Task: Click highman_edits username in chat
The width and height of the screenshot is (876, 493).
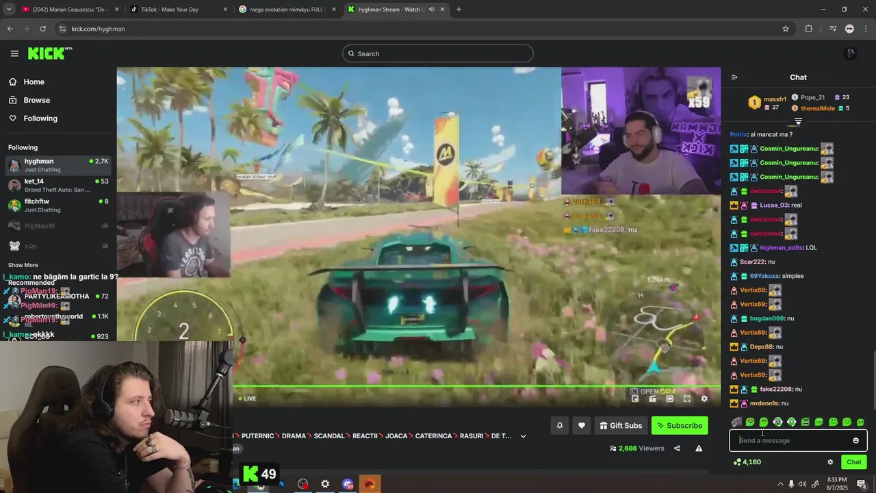Action: (x=782, y=248)
